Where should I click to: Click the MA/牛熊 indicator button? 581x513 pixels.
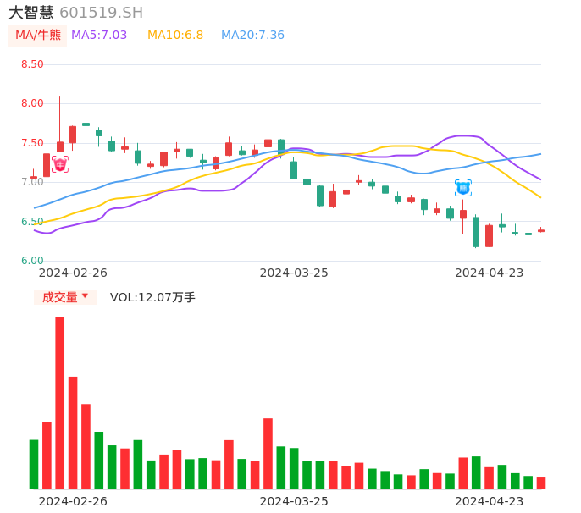point(38,36)
